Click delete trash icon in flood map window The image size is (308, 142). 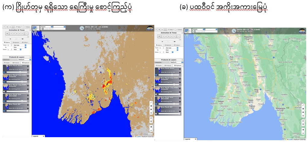151,122
